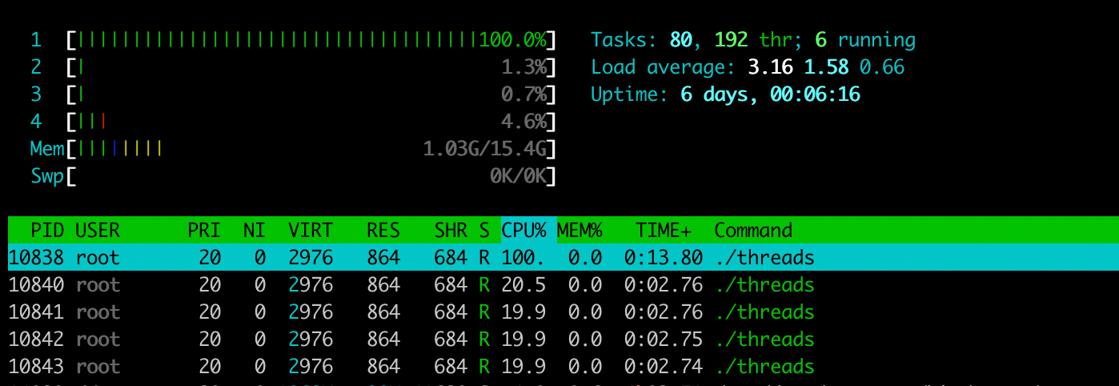Sort by the TIME+ column header

(664, 231)
